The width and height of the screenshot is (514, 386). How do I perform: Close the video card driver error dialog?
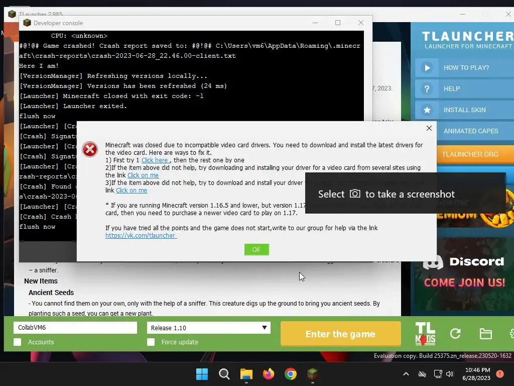[x=429, y=128]
